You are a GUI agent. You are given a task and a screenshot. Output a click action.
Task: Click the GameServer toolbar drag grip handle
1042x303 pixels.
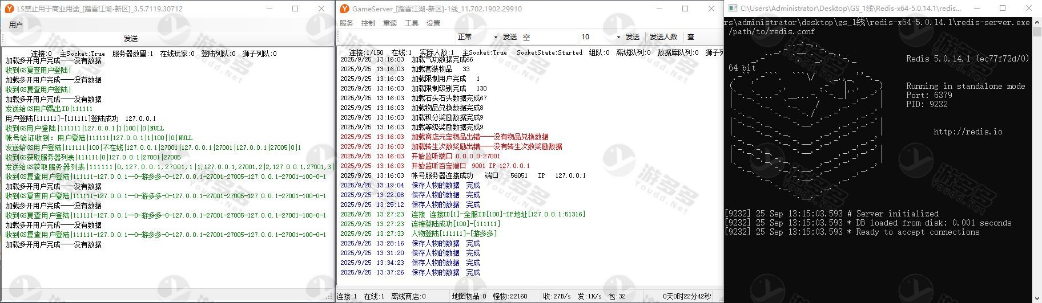(338, 37)
